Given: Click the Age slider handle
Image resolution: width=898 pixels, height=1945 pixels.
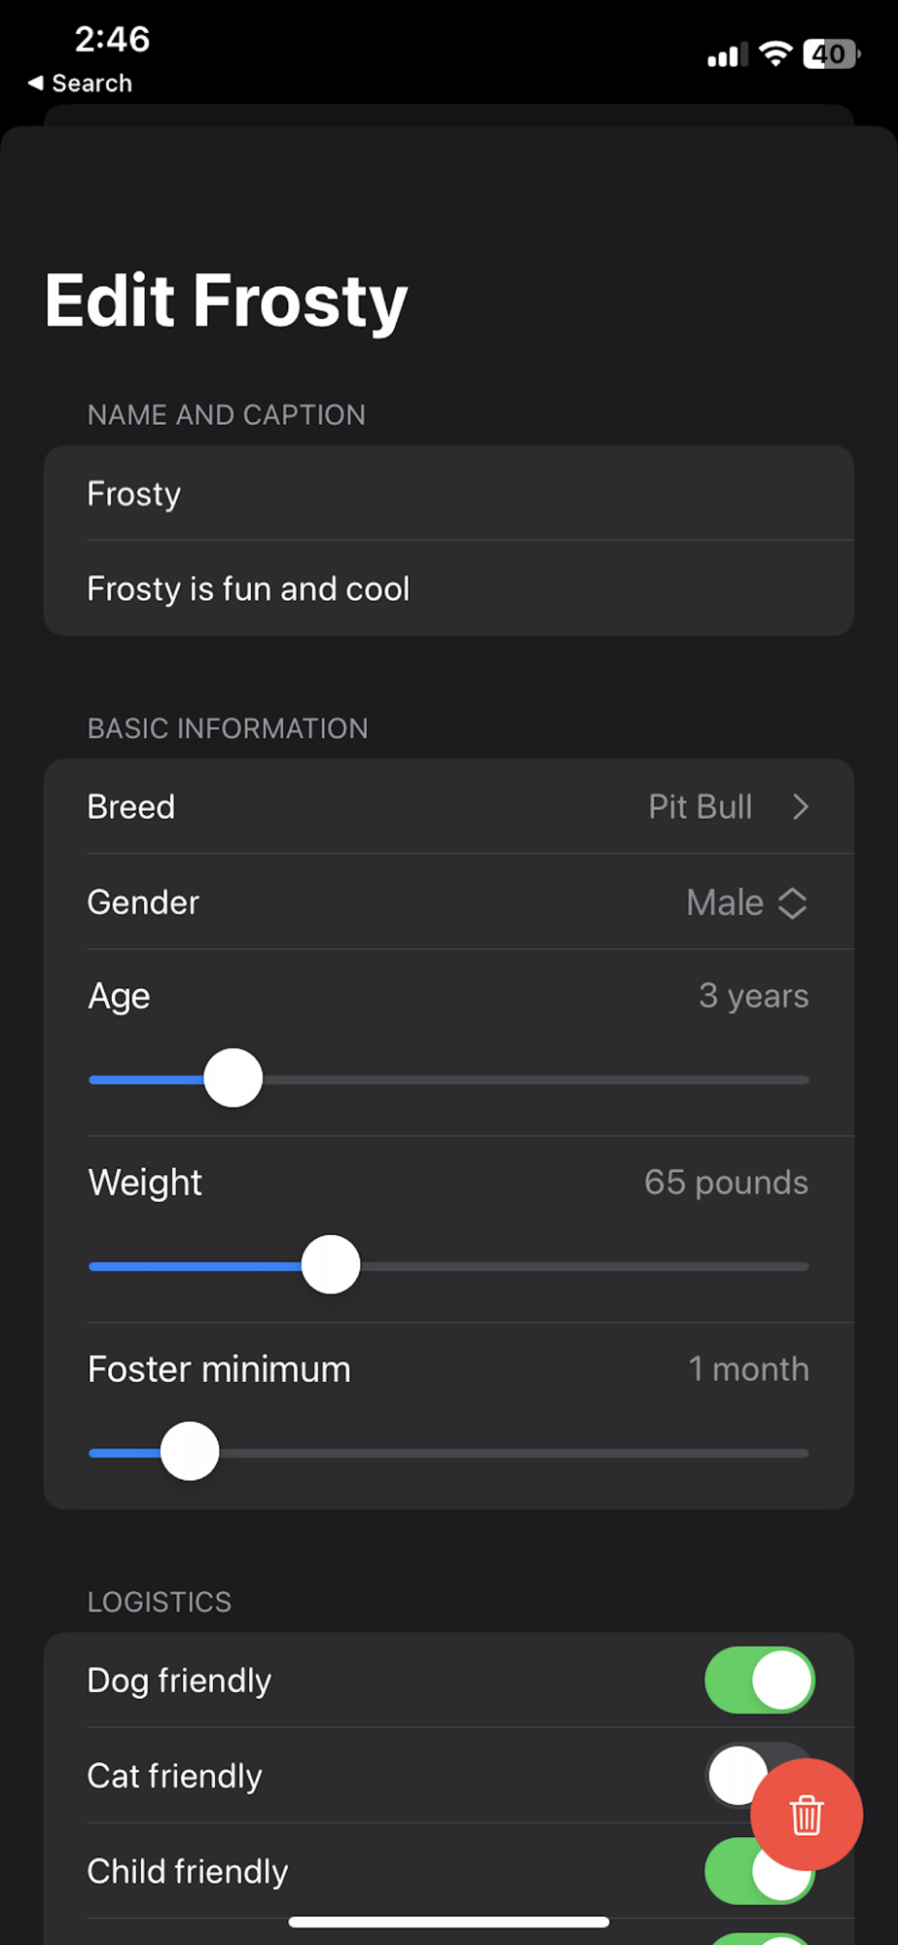Looking at the screenshot, I should pos(233,1078).
